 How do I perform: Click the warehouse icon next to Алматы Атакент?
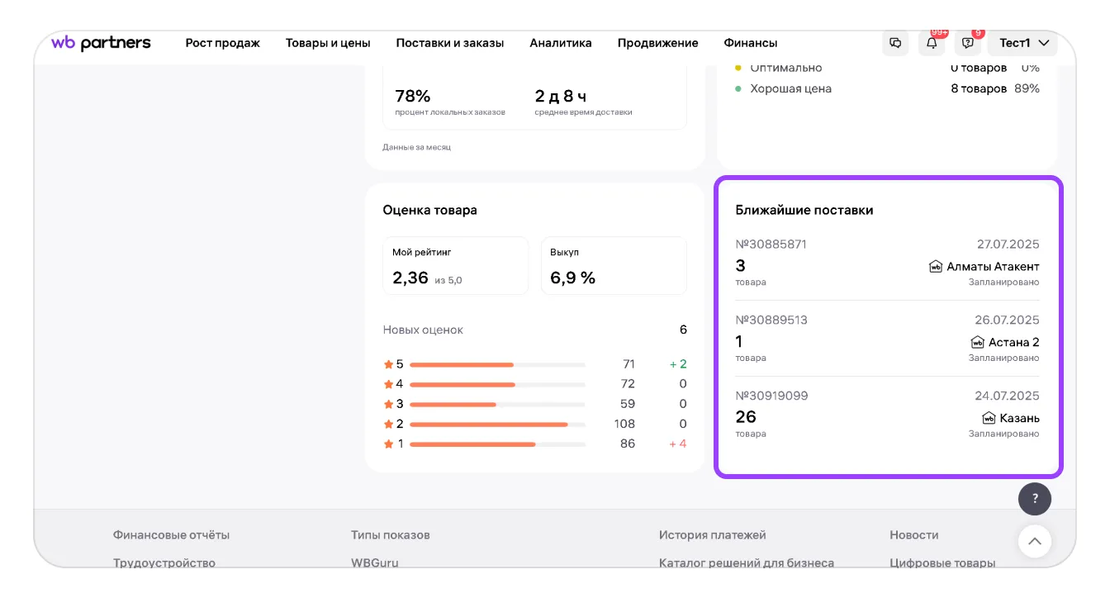pos(936,267)
